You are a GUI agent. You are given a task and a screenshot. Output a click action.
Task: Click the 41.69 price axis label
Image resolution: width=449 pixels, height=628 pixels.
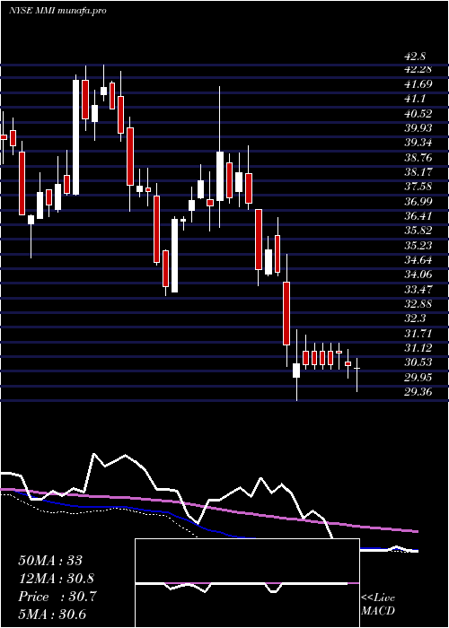tap(418, 84)
